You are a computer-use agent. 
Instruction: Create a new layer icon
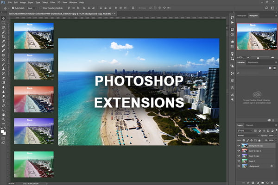pyautogui.click(x=267, y=183)
